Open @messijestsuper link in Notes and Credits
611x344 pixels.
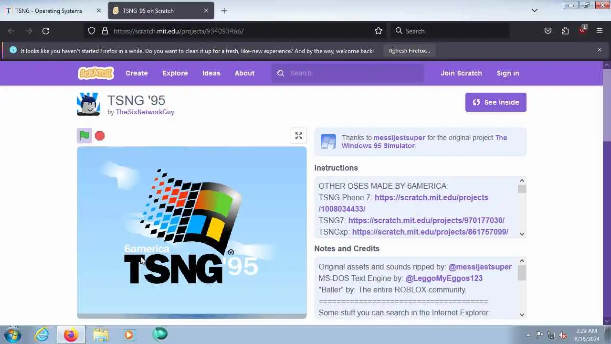[x=480, y=267]
